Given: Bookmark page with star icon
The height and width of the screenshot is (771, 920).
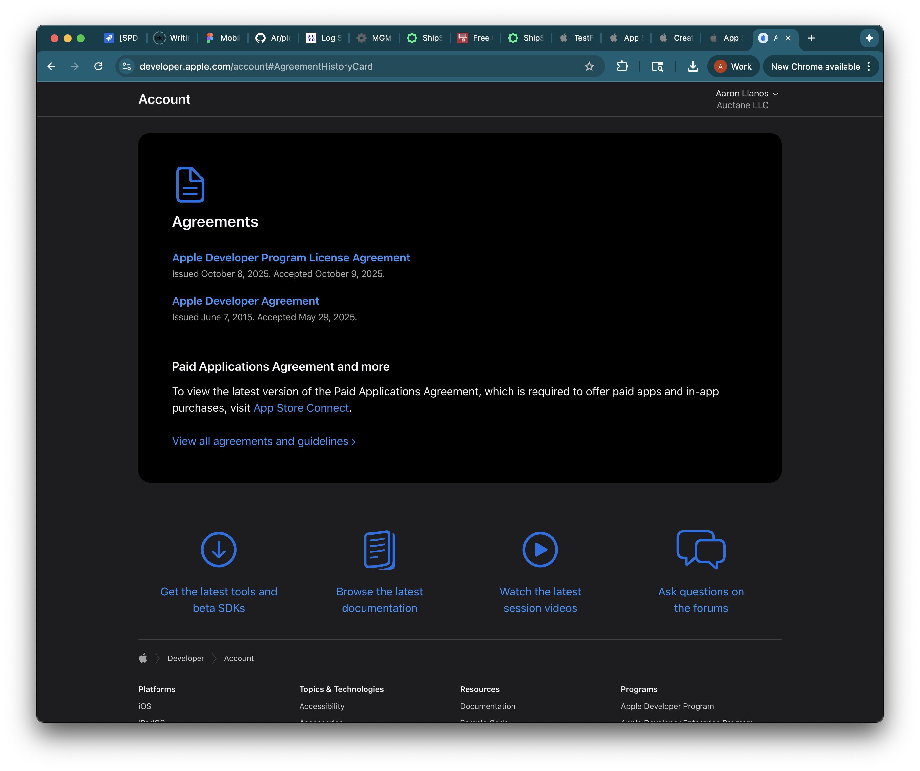Looking at the screenshot, I should (589, 66).
